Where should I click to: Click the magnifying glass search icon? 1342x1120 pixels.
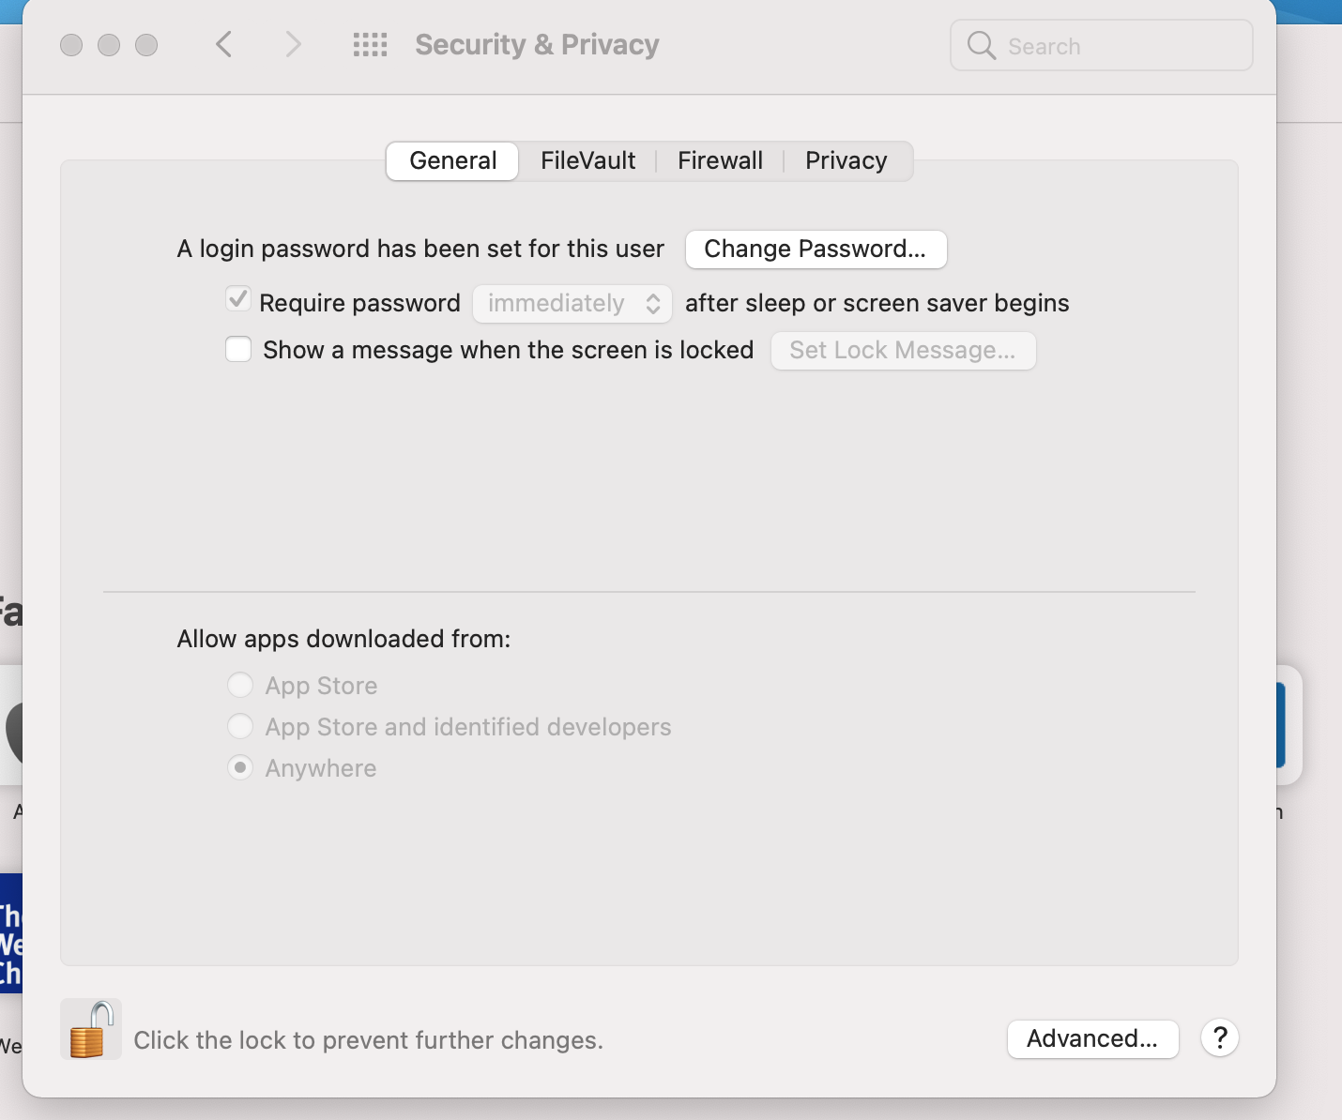[x=981, y=46]
